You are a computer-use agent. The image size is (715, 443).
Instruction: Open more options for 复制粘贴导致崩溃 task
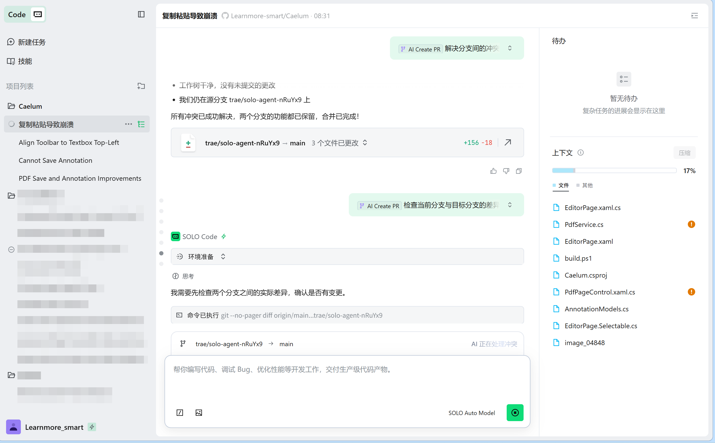pos(128,124)
